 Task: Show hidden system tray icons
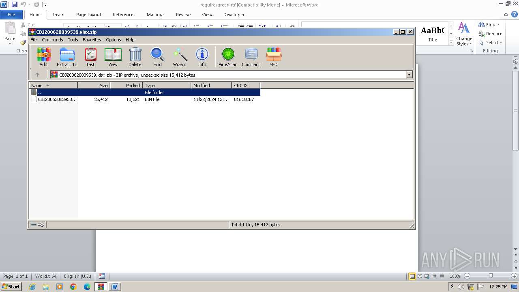click(453, 286)
